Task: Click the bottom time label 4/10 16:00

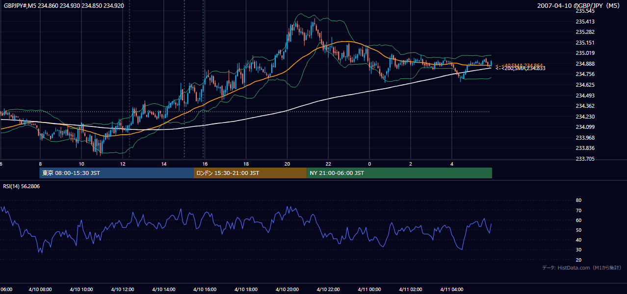Action: pos(205,290)
